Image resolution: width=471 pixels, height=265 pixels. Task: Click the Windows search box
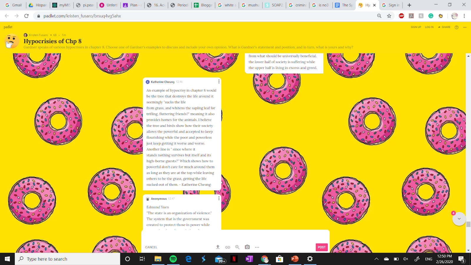pyautogui.click(x=67, y=259)
